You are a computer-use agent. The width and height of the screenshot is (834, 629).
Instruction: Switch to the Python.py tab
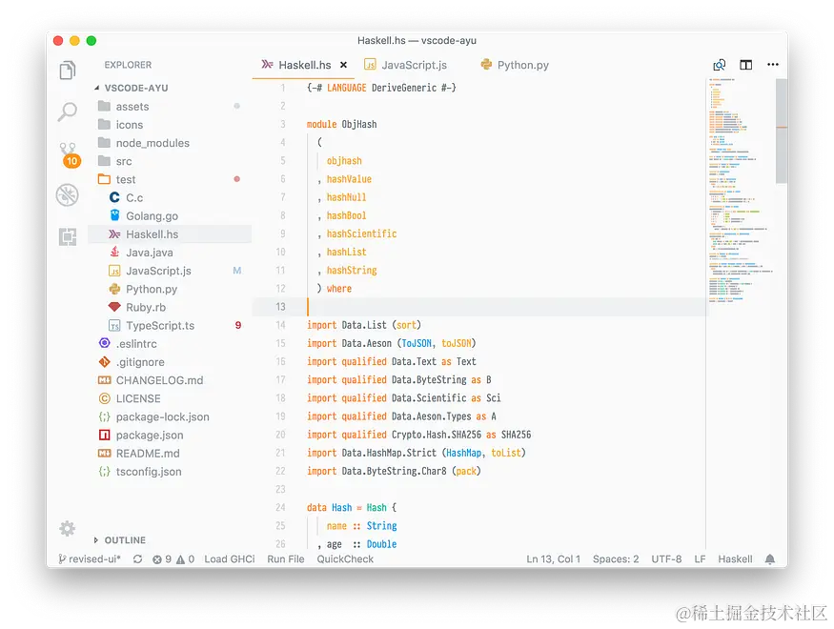[x=515, y=65]
